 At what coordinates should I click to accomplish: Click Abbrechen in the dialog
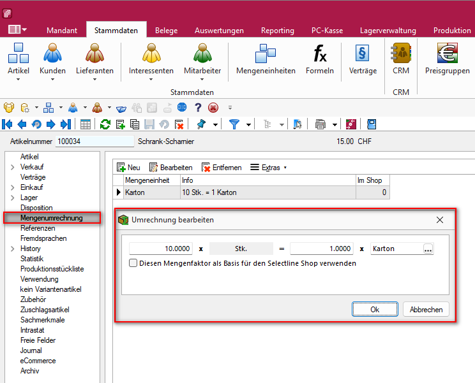[426, 309]
